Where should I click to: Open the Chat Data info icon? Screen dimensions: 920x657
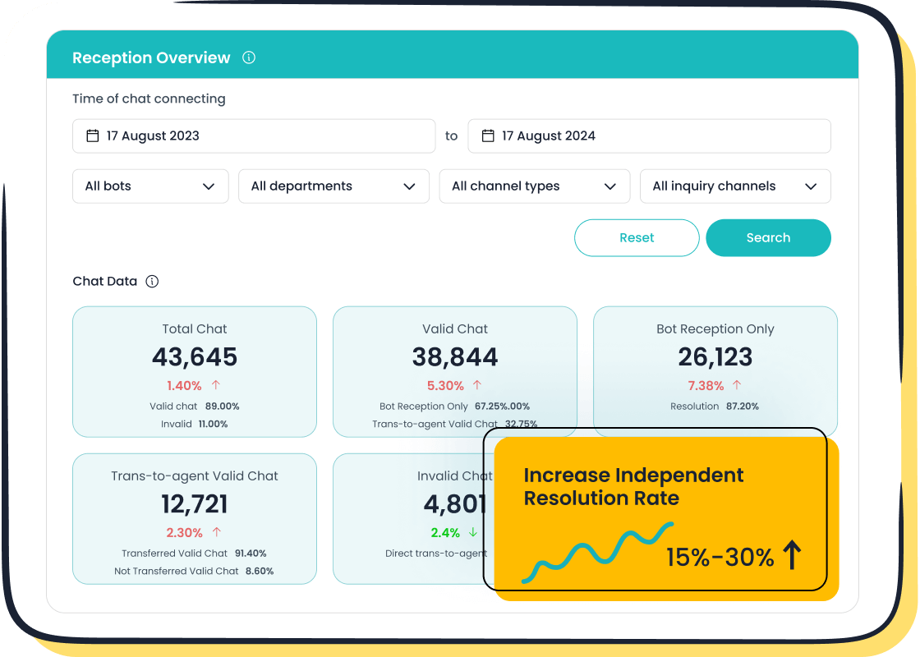(151, 281)
